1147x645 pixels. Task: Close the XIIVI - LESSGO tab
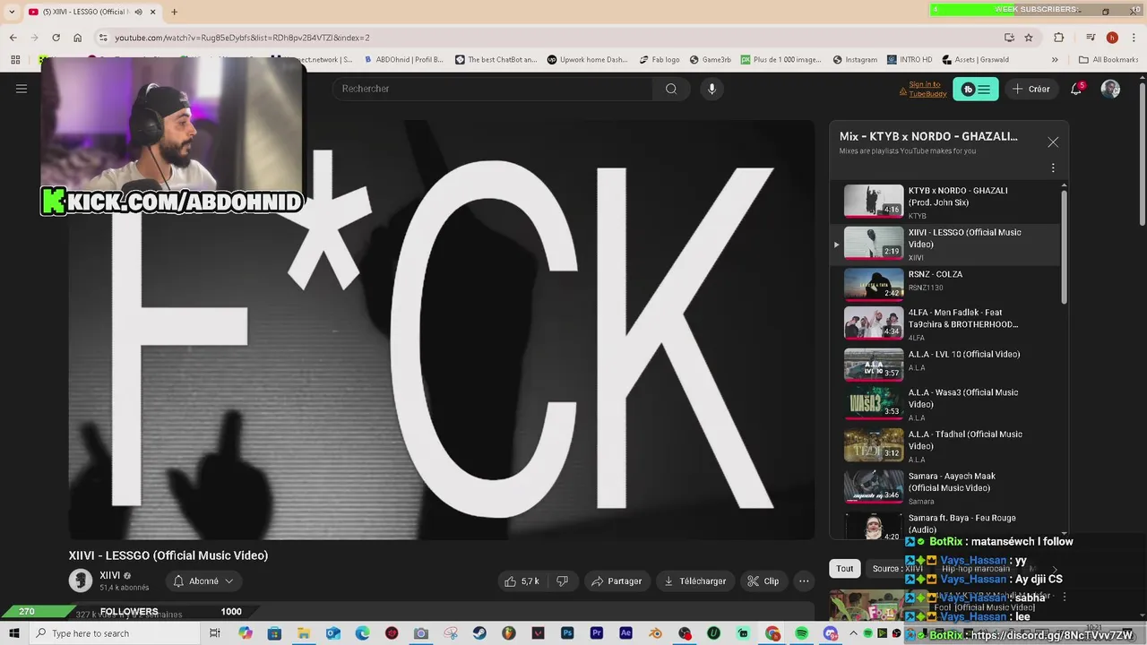(x=153, y=12)
